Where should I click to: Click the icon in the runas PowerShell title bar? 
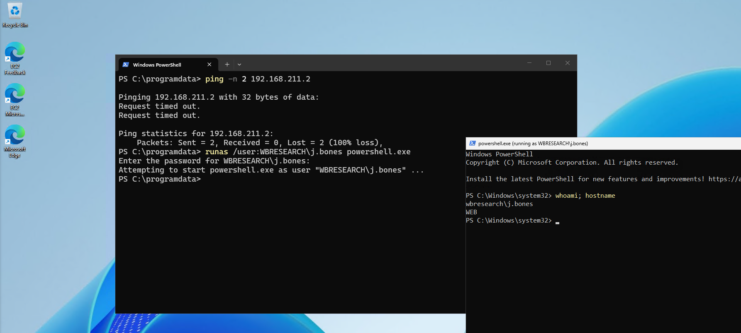(472, 144)
